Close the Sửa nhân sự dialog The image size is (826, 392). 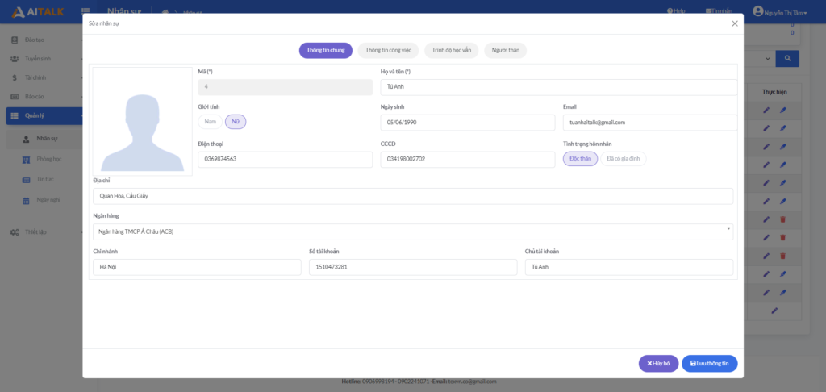734,23
